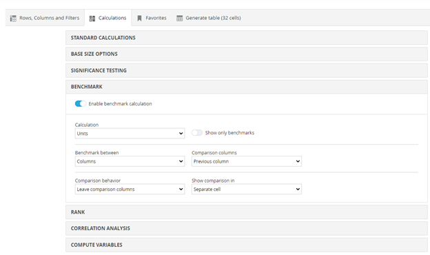Open the Comparison columns dropdown
Screen dimensions: 430x255
pos(247,161)
